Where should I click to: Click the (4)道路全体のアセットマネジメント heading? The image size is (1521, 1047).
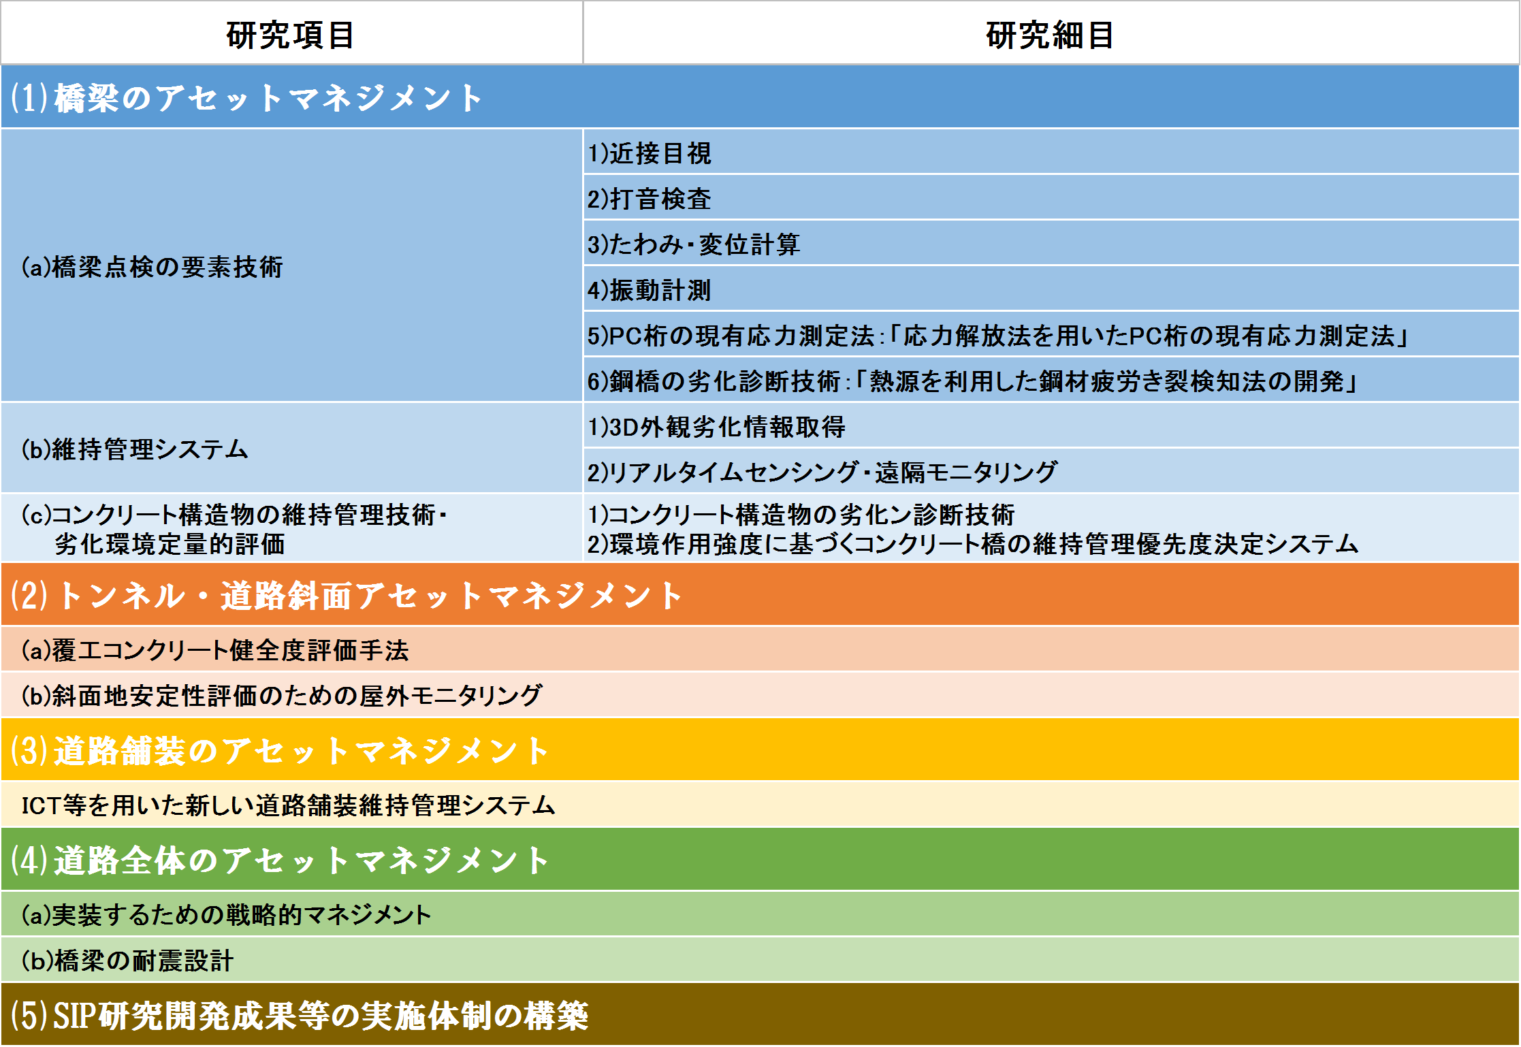[x=760, y=859]
